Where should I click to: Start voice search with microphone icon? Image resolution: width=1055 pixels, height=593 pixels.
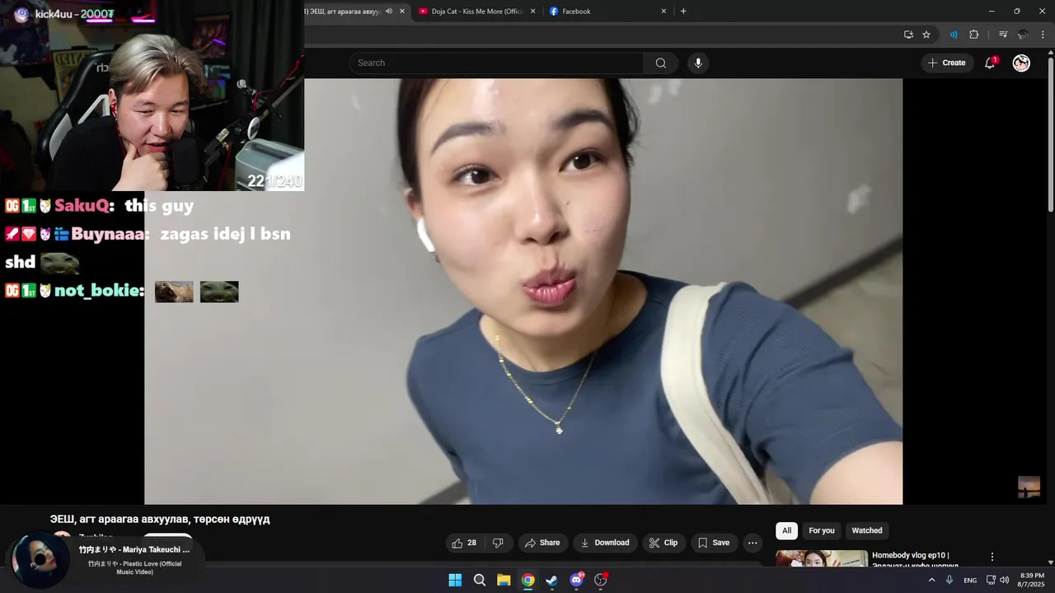pyautogui.click(x=698, y=63)
